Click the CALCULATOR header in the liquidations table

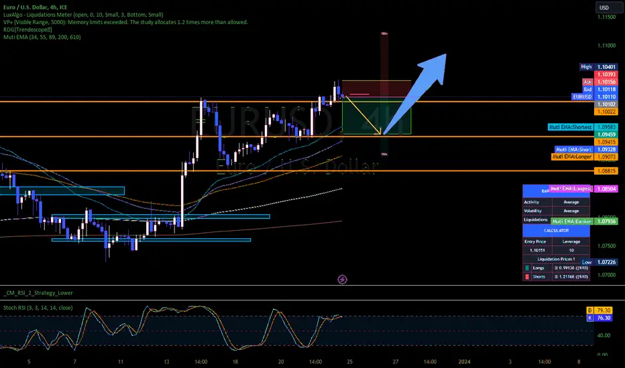coord(556,231)
